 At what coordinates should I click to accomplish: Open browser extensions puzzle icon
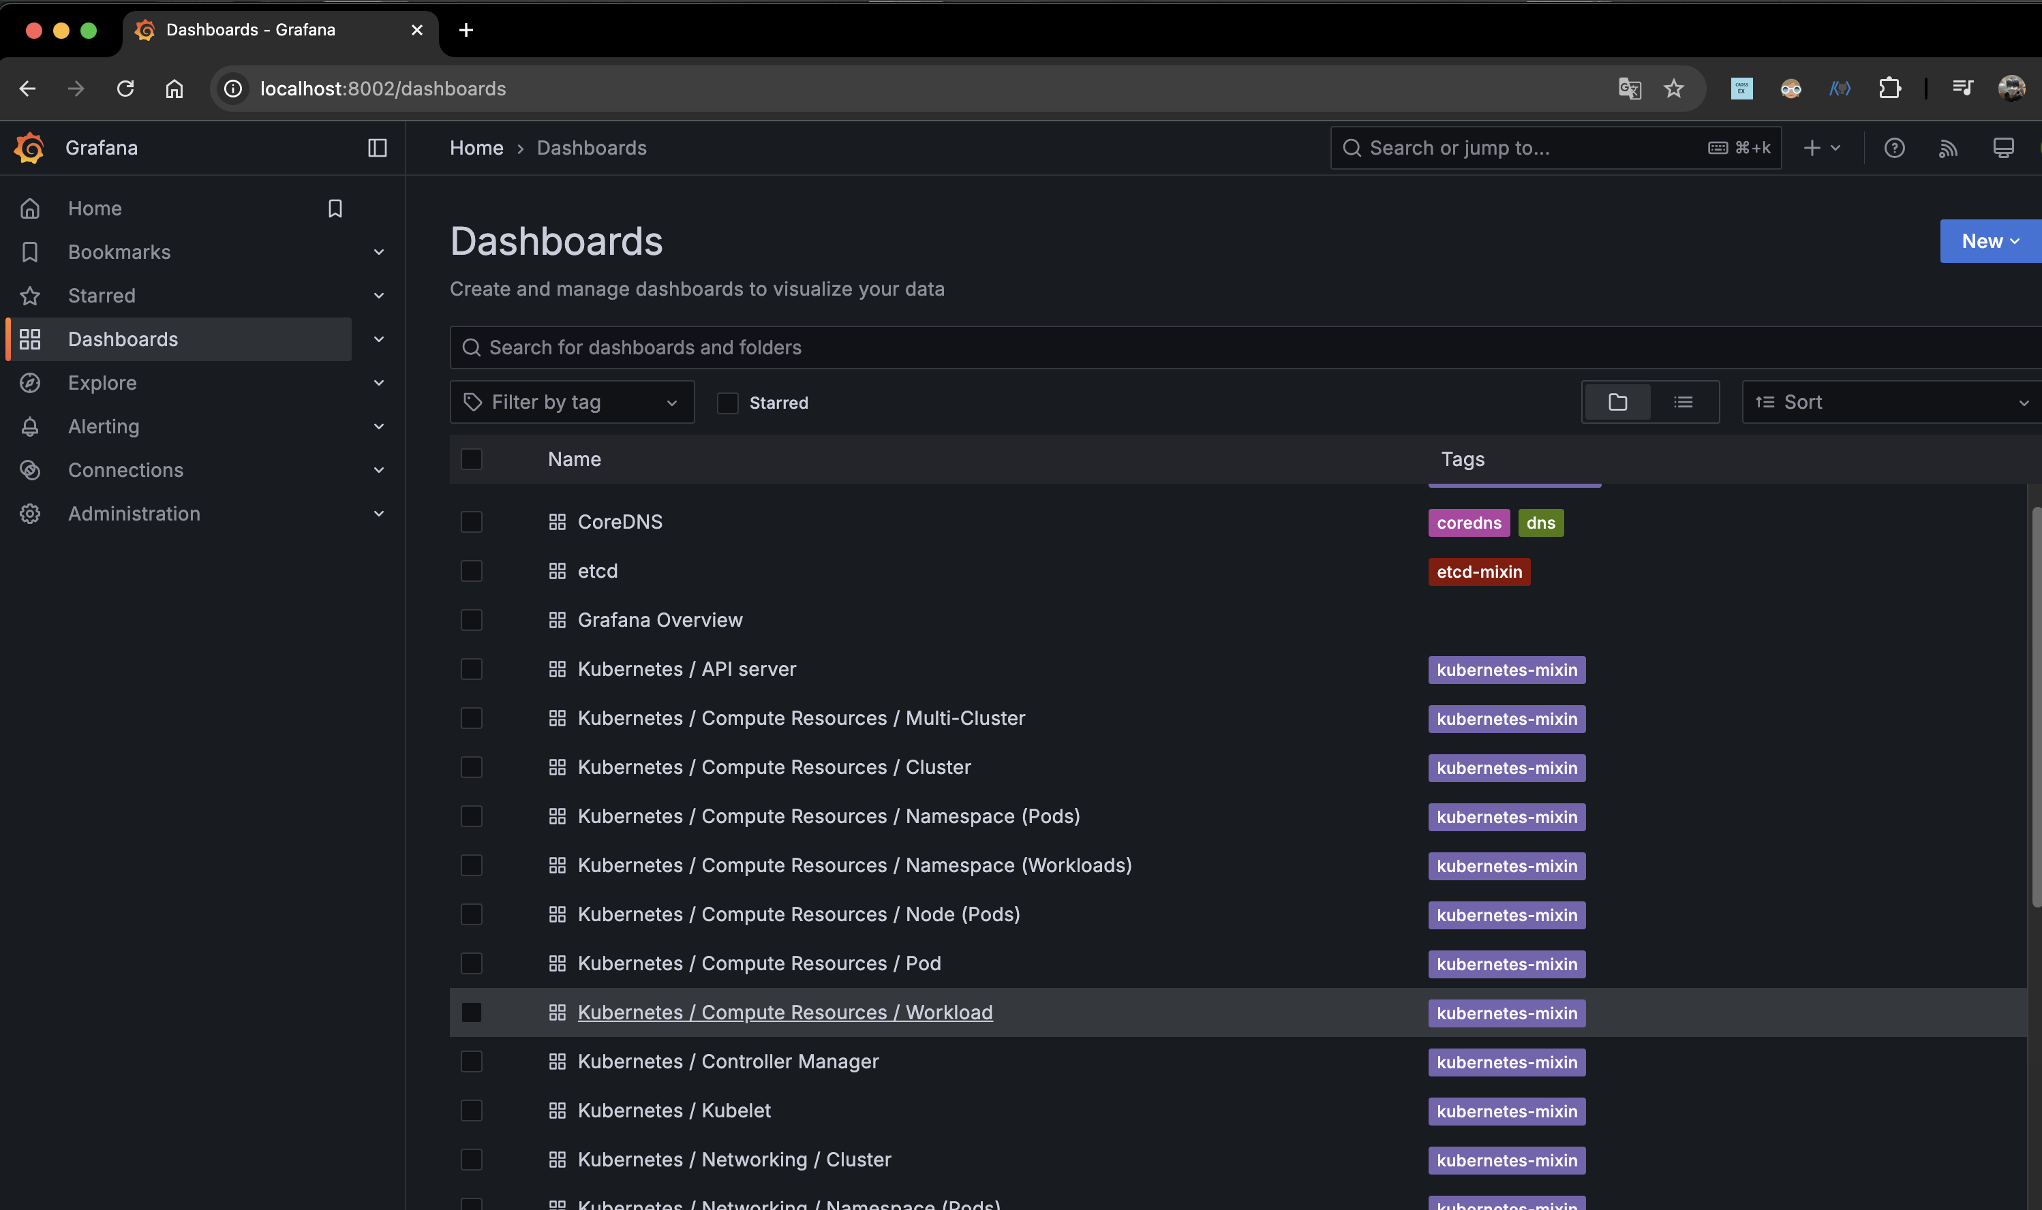click(1889, 88)
